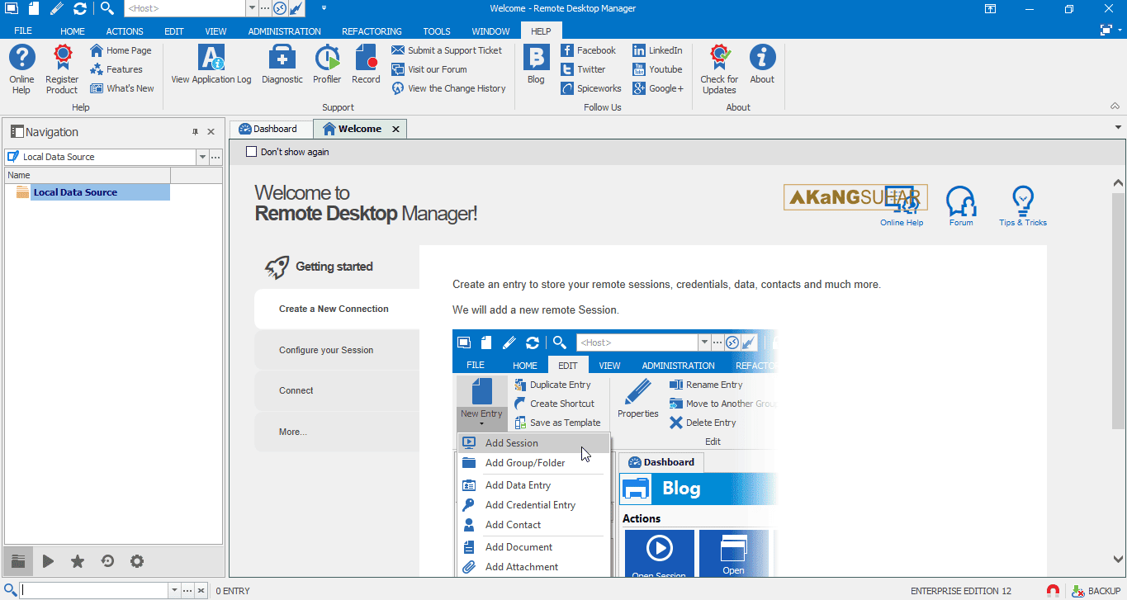The width and height of the screenshot is (1127, 600).
Task: Toggle the Navigation panel pin
Action: coord(196,132)
